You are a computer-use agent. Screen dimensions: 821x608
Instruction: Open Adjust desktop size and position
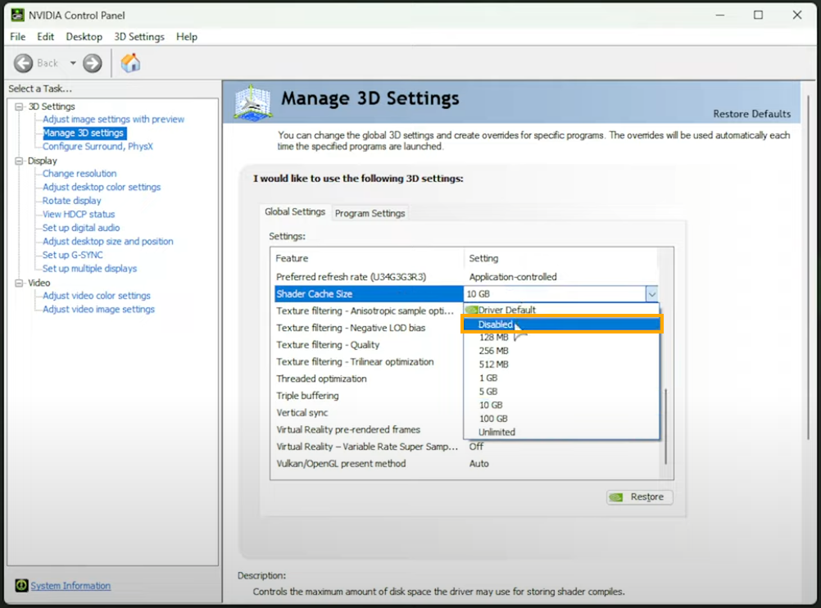pos(107,242)
